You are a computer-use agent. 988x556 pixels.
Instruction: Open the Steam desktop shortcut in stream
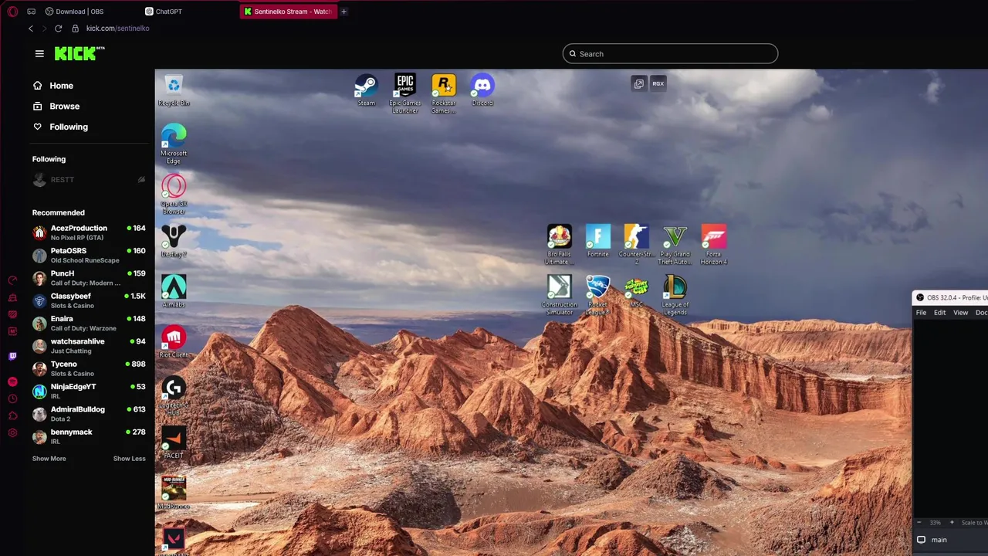pyautogui.click(x=366, y=90)
